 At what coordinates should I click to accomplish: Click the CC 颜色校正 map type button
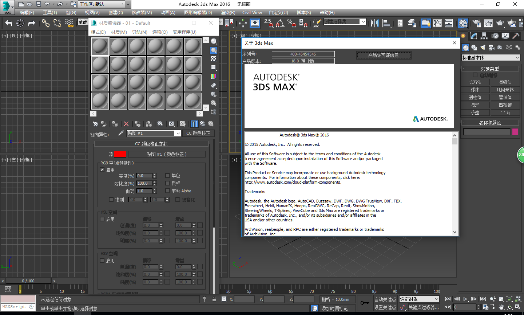[x=198, y=133]
